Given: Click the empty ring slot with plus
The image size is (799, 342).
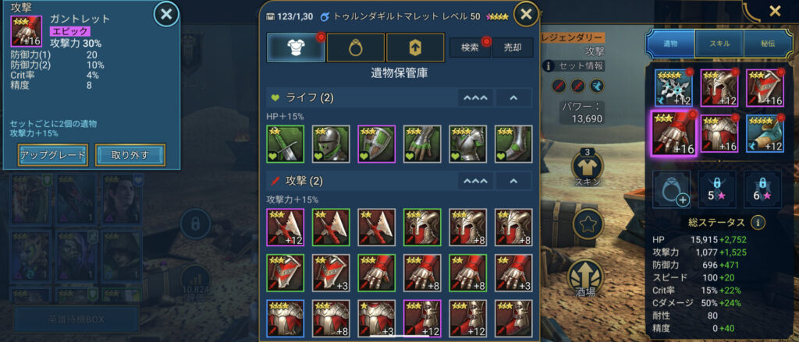Looking at the screenshot, I should (671, 189).
